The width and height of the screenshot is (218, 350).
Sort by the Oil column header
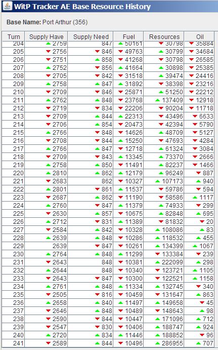click(199, 36)
